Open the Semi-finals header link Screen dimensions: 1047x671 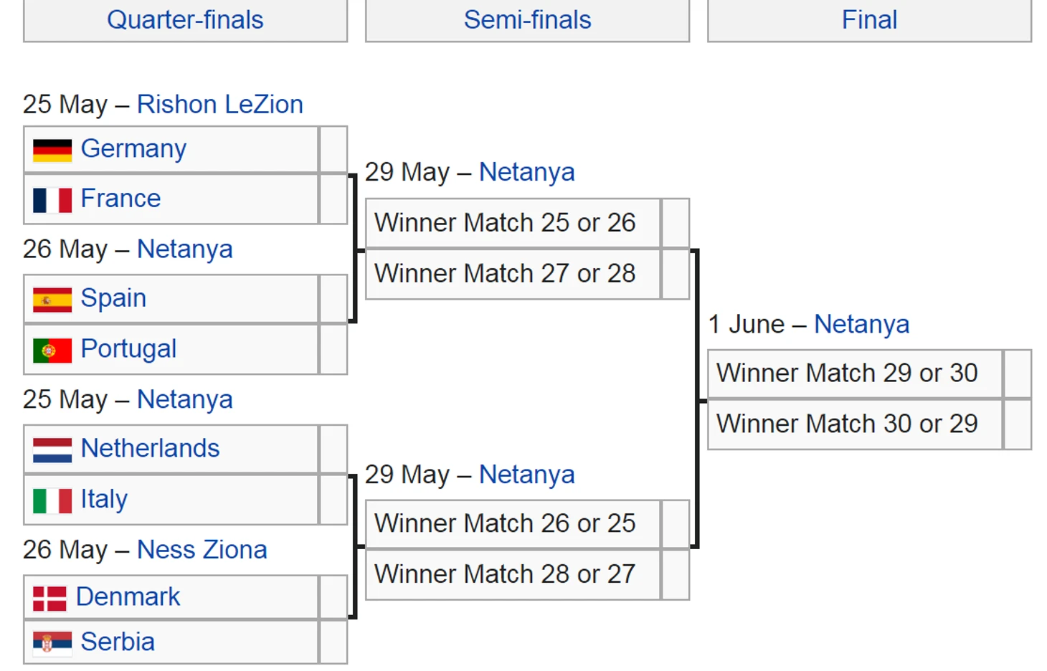pos(527,20)
